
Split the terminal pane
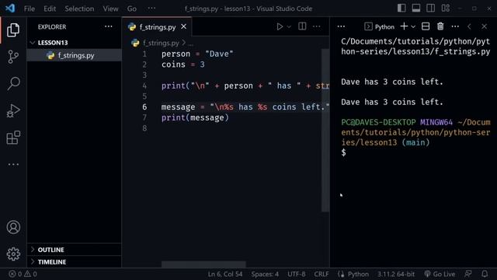click(426, 26)
